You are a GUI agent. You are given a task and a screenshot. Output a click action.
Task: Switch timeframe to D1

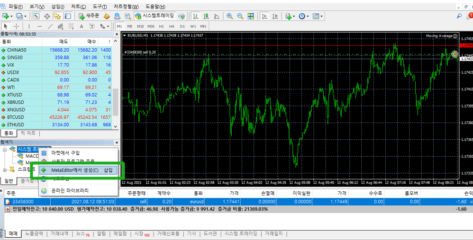(x=182, y=26)
